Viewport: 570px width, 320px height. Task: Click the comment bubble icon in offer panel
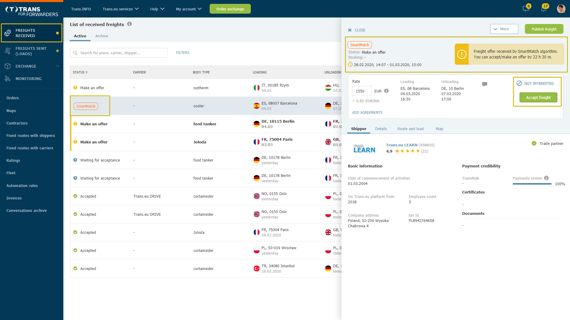pos(484,84)
